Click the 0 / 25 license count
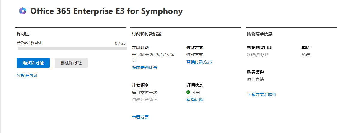Image resolution: width=337 pixels, height=133 pixels. coord(120,43)
